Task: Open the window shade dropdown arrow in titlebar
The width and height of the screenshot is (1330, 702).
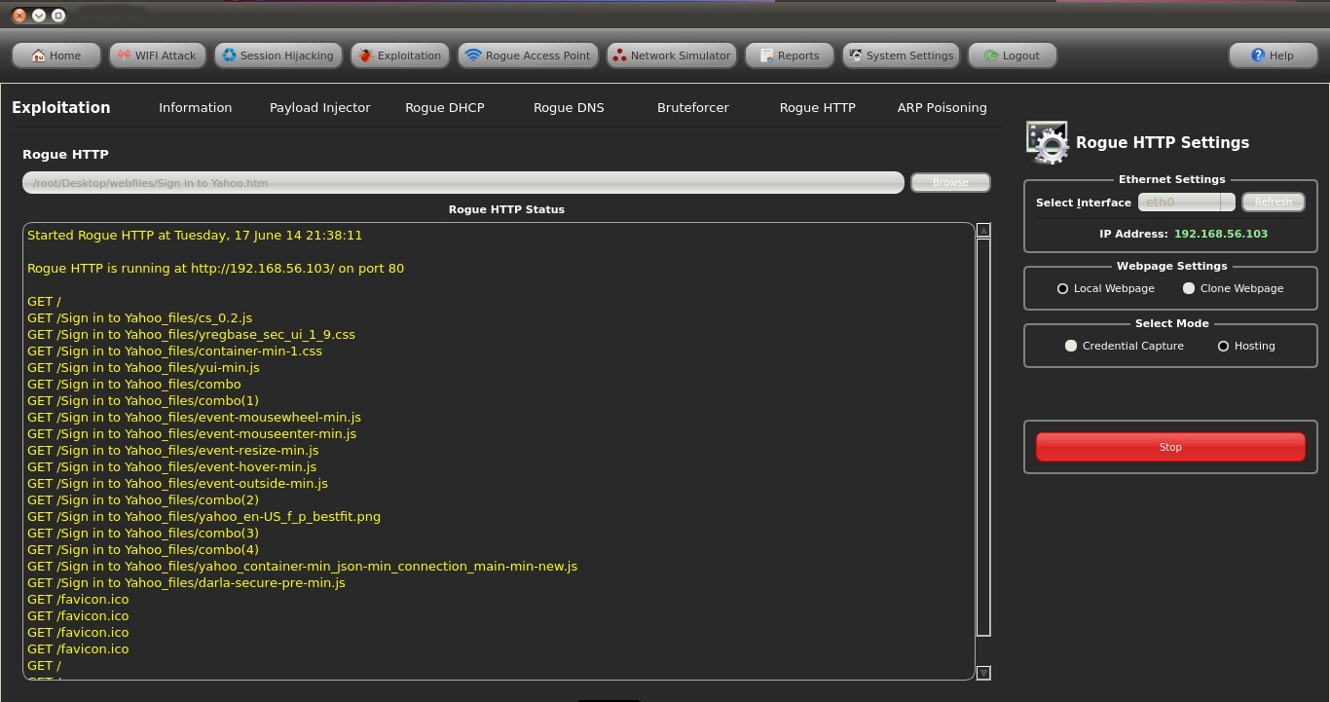Action: [39, 15]
